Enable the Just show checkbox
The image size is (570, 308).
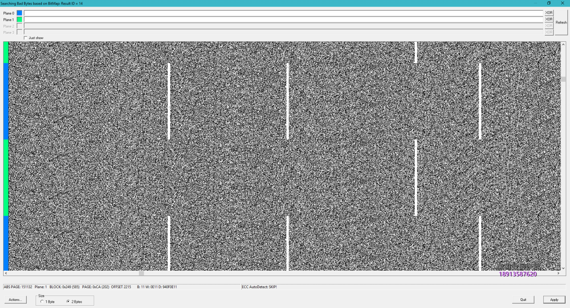[26, 38]
